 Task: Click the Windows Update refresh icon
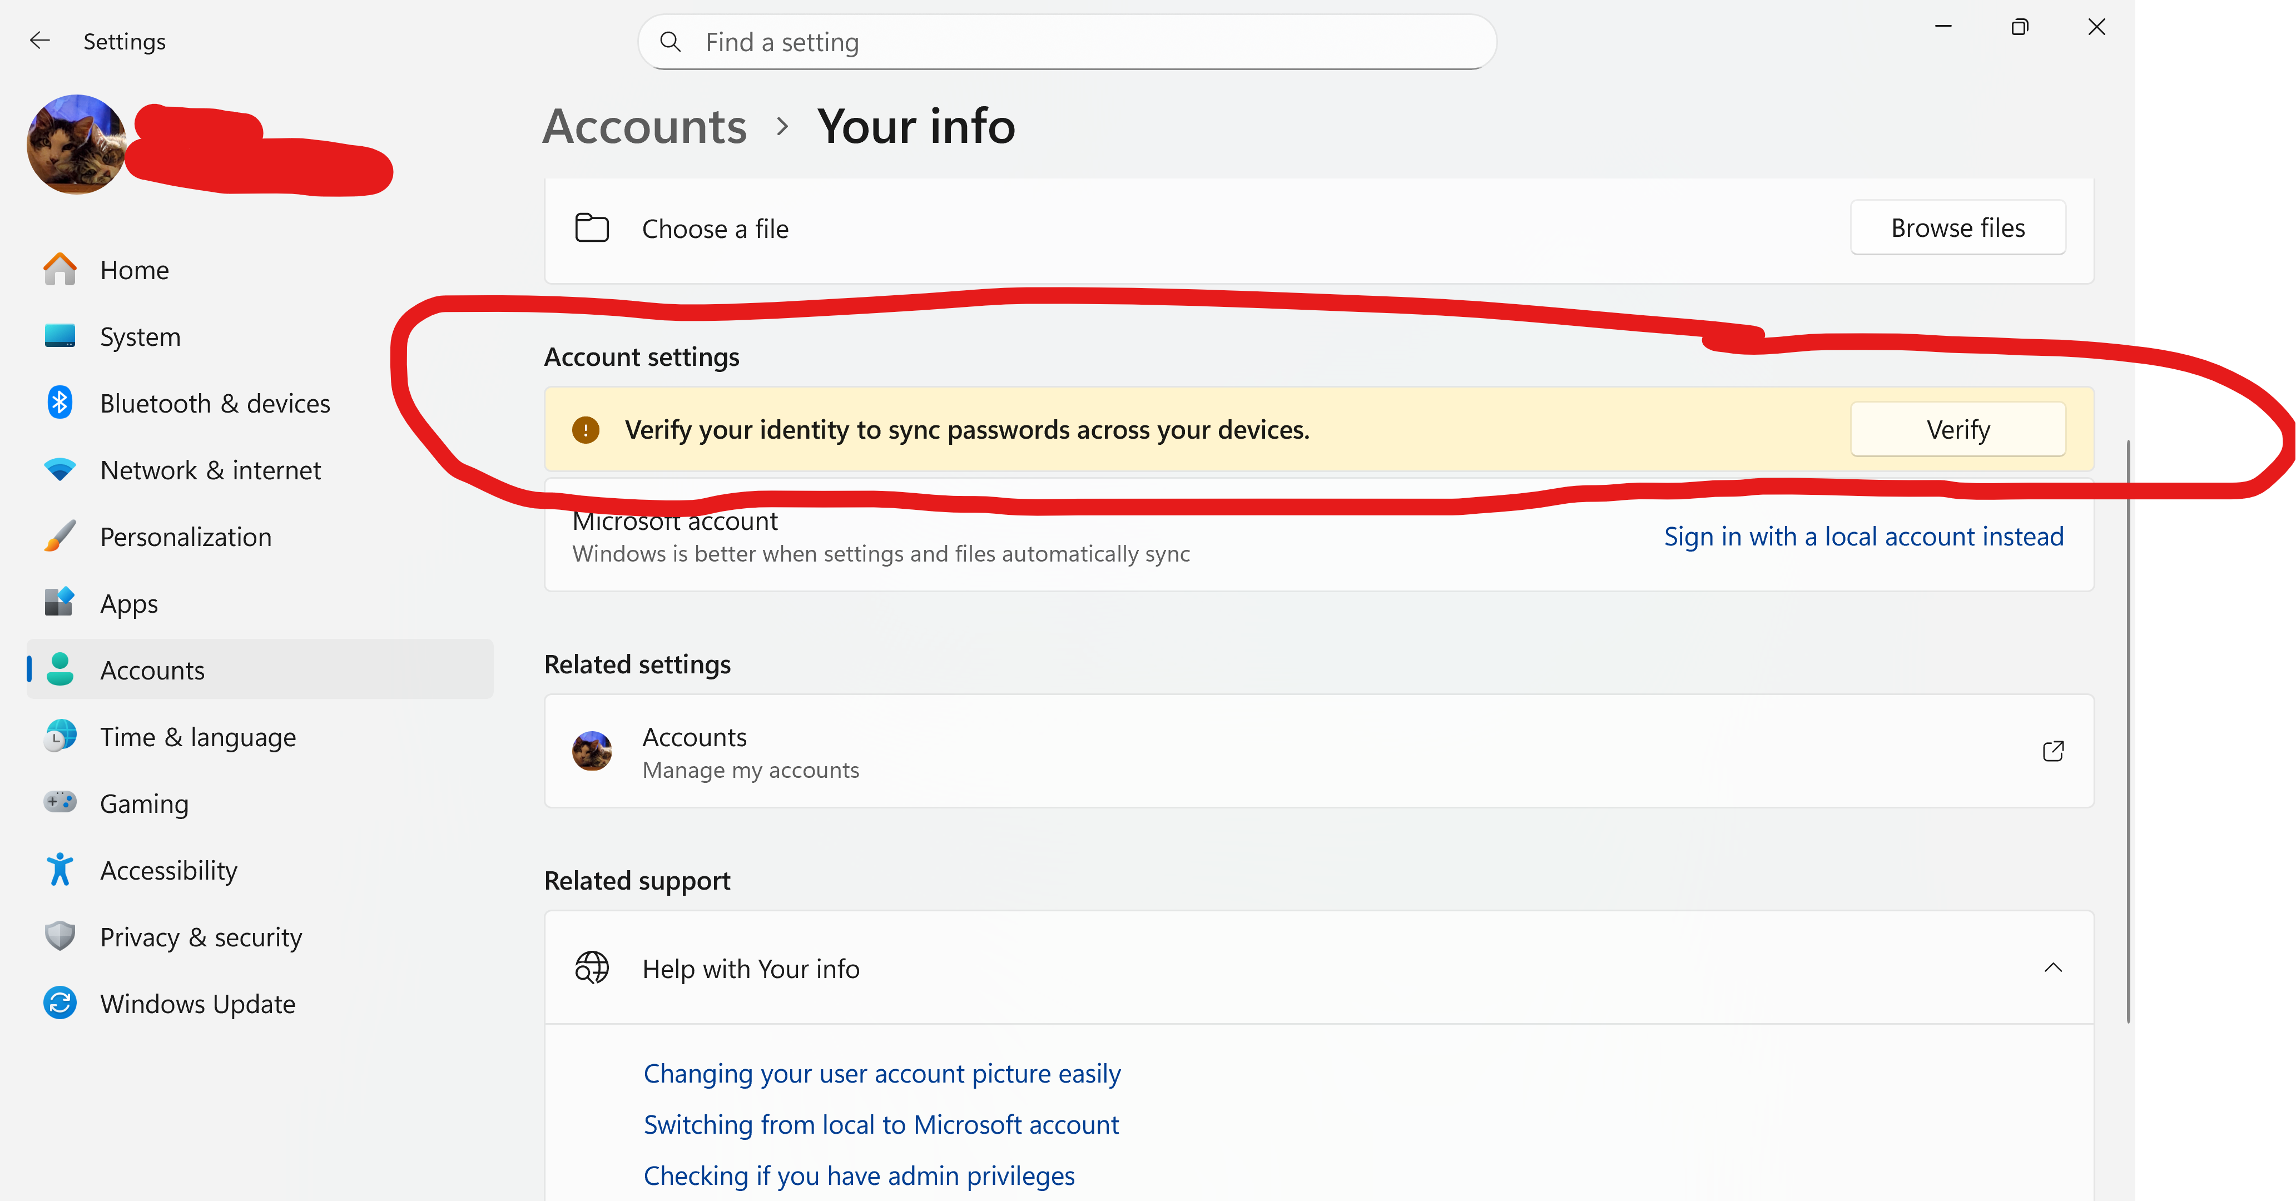tap(59, 1003)
